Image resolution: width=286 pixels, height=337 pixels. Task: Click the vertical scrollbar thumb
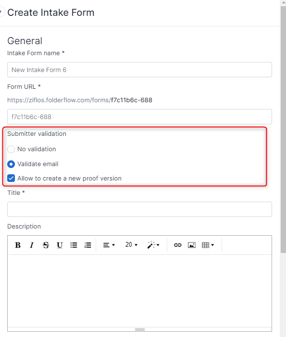(x=283, y=130)
